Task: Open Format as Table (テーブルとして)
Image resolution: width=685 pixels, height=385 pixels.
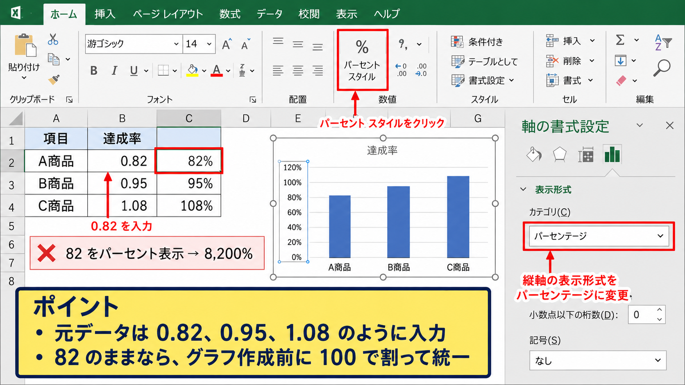Action: pyautogui.click(x=484, y=62)
